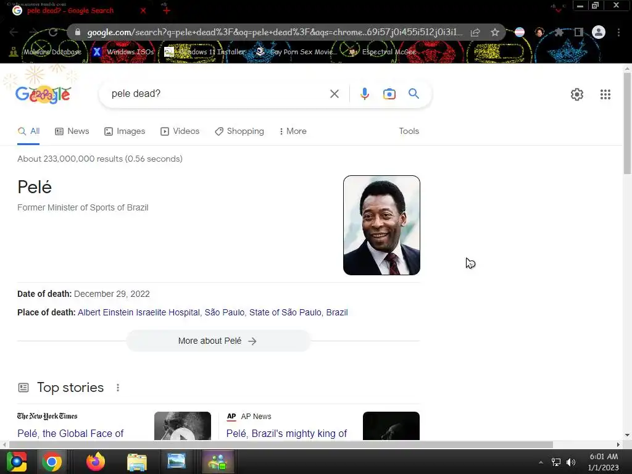This screenshot has width=632, height=474.
Task: Click the Chrome taskbar icon
Action: 52,462
